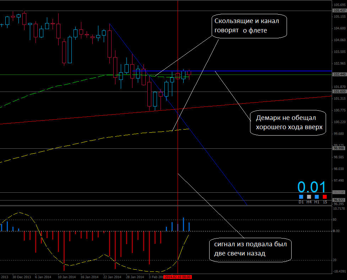Viewport: 347px width, 280px height.
Task: Click the 100.220 price axis value
Action: tap(340, 122)
